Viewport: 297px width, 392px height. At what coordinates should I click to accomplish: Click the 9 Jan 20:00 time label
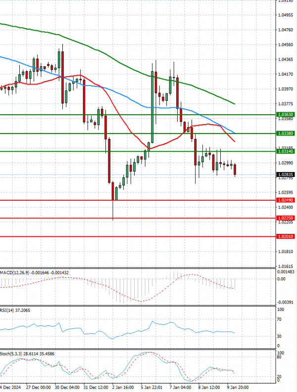click(237, 388)
